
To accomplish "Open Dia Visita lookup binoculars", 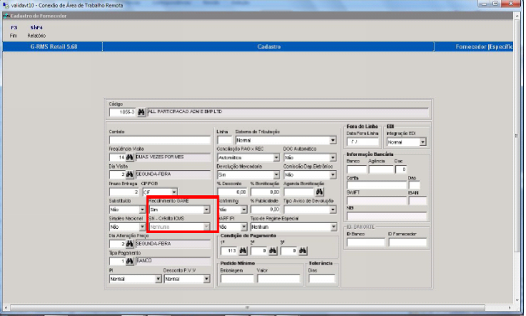I will [130, 174].
